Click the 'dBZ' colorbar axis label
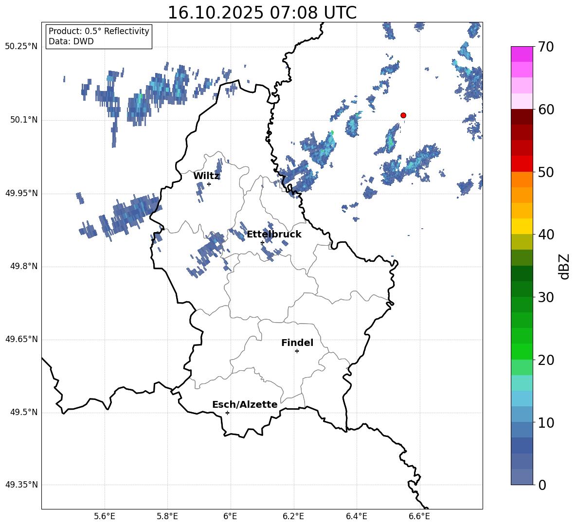 564,266
